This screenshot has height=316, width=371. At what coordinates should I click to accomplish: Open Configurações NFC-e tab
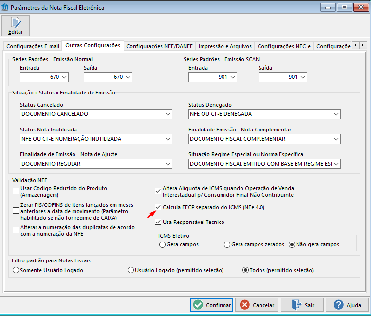[284, 46]
